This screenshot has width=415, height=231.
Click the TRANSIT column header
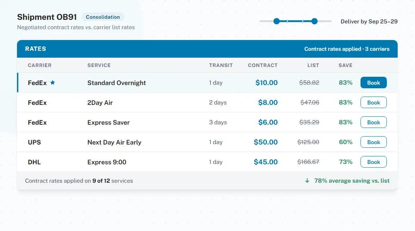(221, 65)
